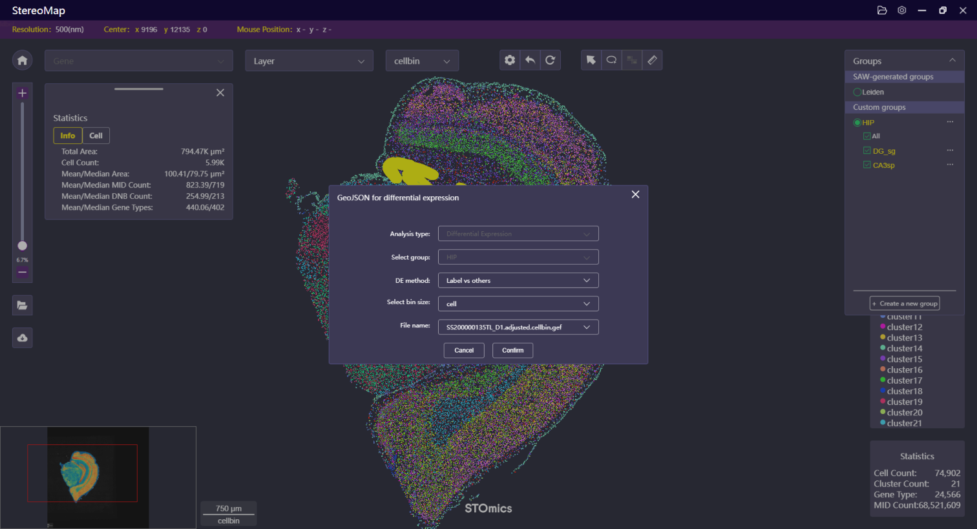This screenshot has height=529, width=977.
Task: Uncheck the CA3sp group checkbox
Action: (867, 165)
